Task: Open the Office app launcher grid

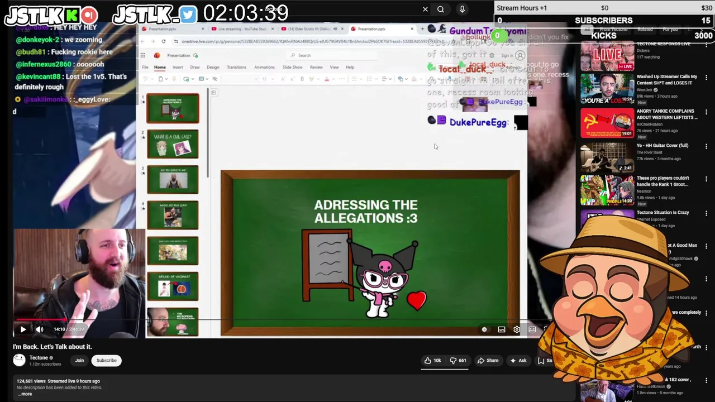Action: (x=143, y=55)
